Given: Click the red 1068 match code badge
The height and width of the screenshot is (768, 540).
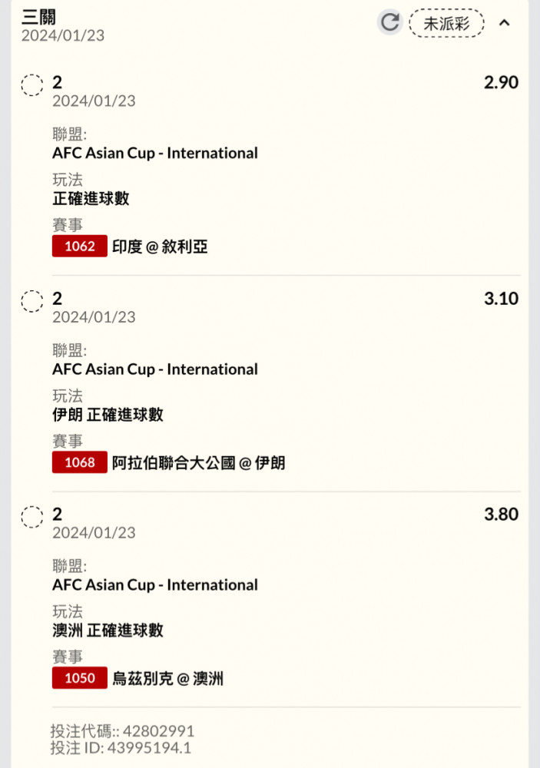Looking at the screenshot, I should click(79, 462).
